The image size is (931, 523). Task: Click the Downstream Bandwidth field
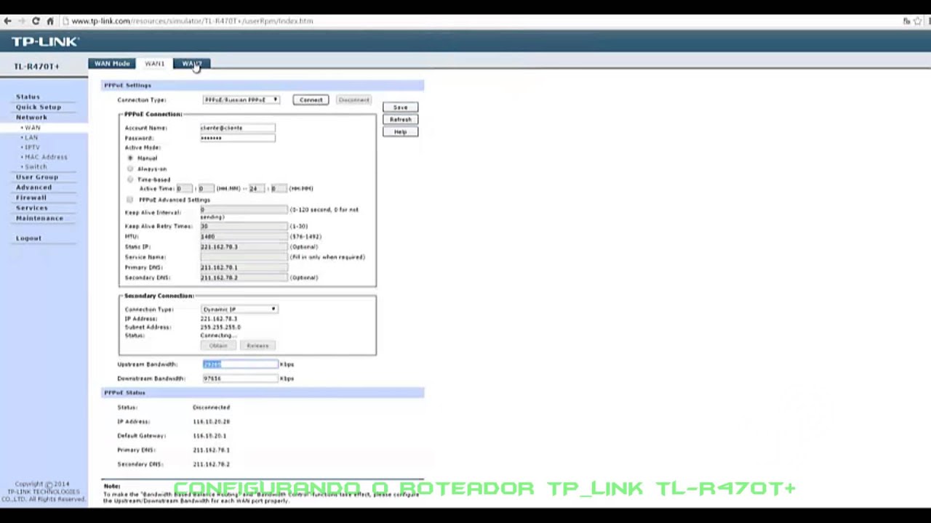pos(241,378)
